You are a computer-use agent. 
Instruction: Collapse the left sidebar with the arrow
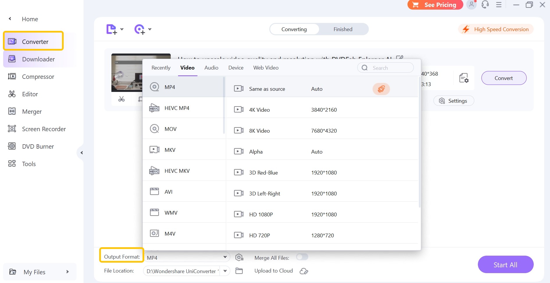(82, 152)
